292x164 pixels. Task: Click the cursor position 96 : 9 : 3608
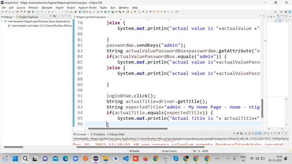200,151
